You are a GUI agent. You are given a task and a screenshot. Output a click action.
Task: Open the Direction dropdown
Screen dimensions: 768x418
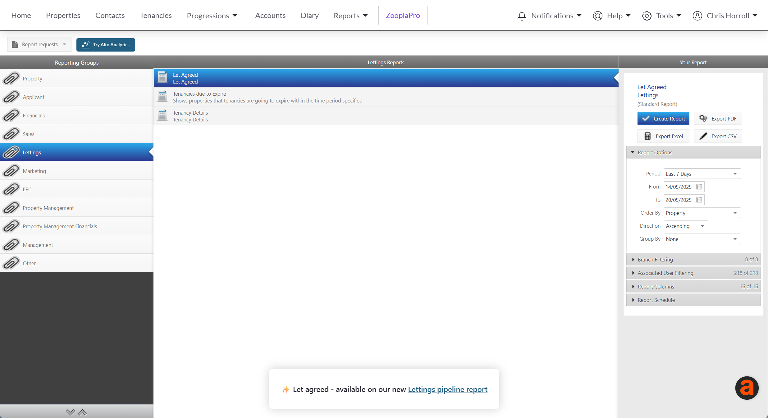pos(686,226)
